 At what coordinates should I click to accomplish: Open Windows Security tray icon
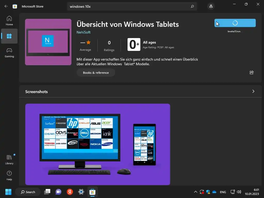(x=208, y=192)
